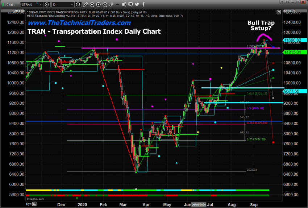308x208 pixels.
Task: Close the chart window
Action: click(303, 2)
